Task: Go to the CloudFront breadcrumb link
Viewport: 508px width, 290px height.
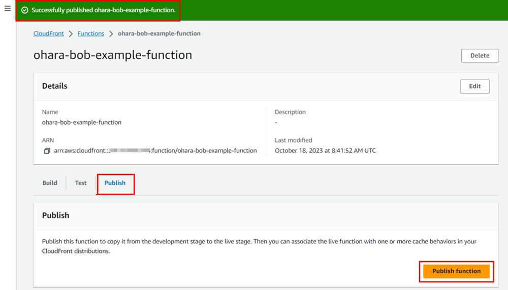Action: (49, 33)
